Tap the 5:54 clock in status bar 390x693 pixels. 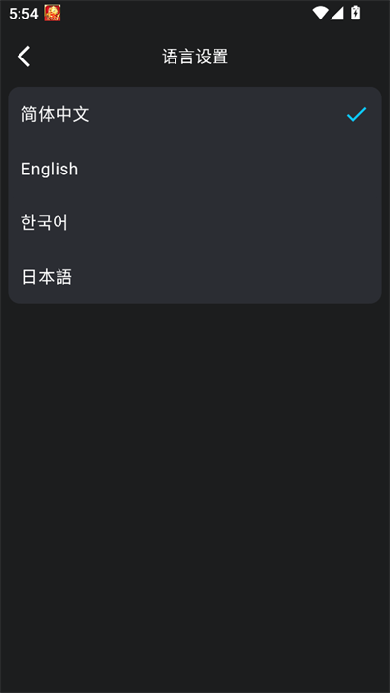point(23,14)
